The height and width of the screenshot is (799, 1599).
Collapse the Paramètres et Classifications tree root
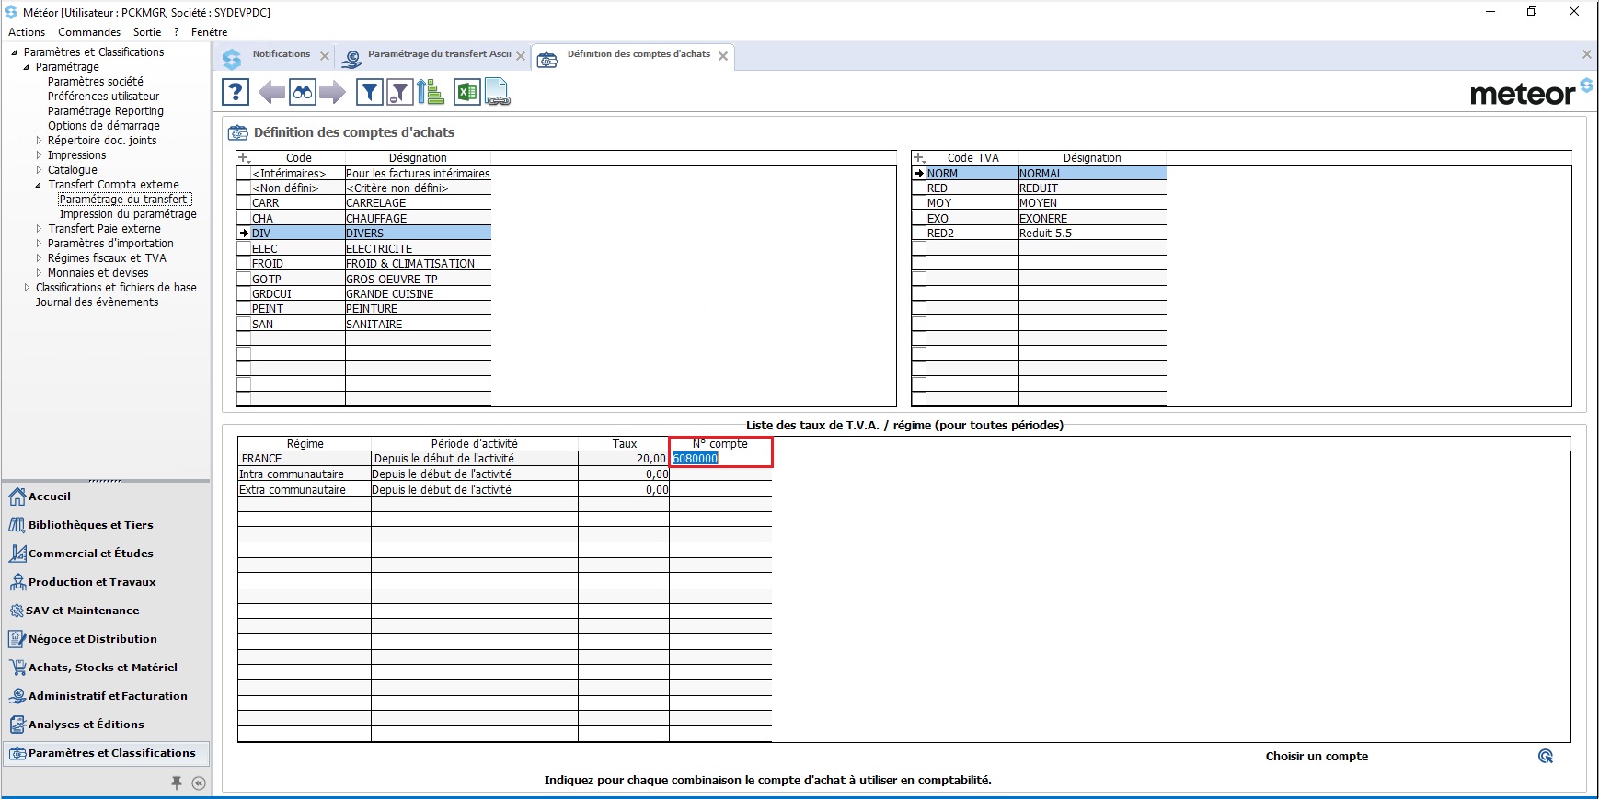pos(14,52)
